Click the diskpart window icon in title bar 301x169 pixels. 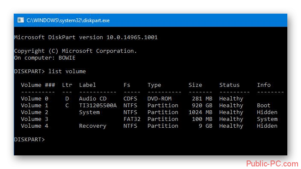click(21, 20)
